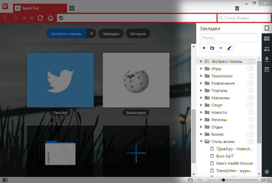
Task: Add a new Speed Dial group
Action: click(x=91, y=33)
